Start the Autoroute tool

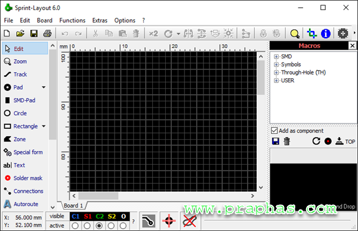pyautogui.click(x=21, y=204)
